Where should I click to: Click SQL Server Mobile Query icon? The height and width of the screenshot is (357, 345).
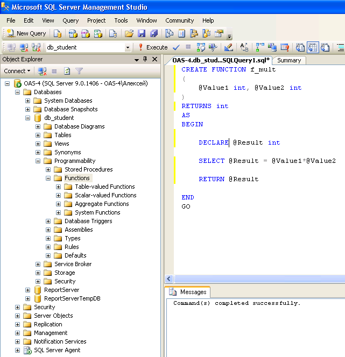[x=113, y=33]
